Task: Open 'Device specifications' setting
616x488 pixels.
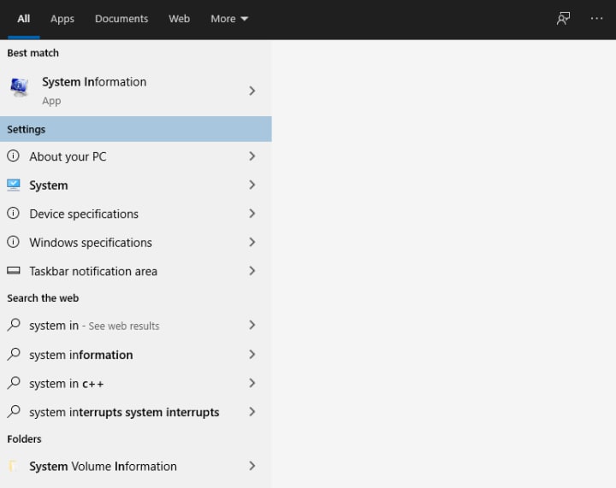Action: tap(135, 214)
